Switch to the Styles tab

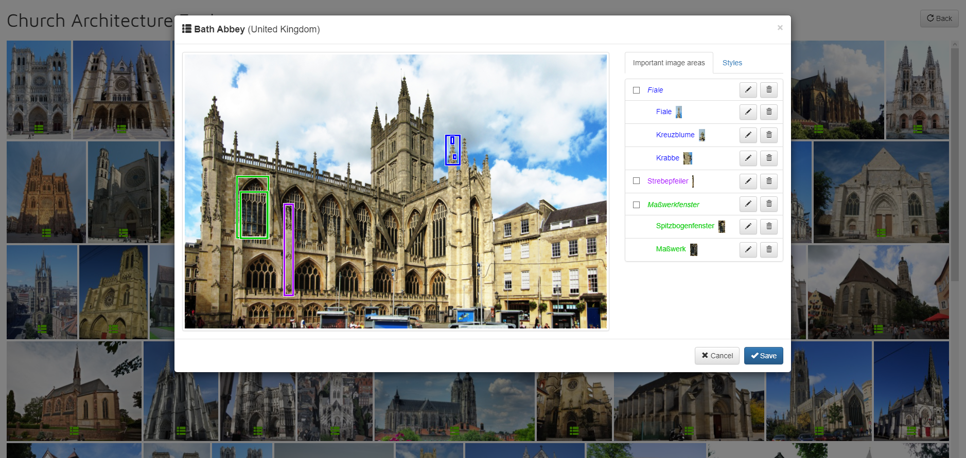[x=732, y=63]
